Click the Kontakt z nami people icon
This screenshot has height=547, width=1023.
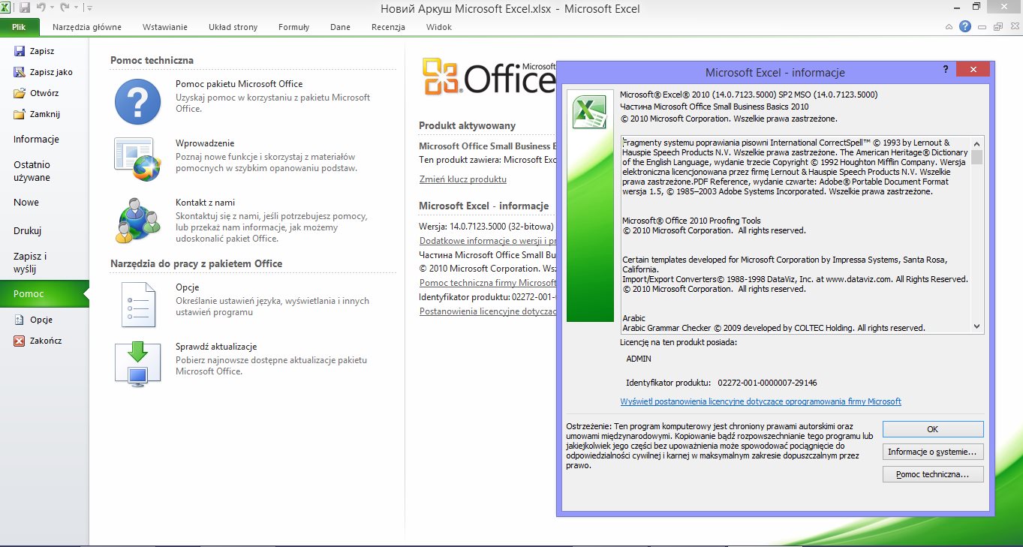click(137, 220)
